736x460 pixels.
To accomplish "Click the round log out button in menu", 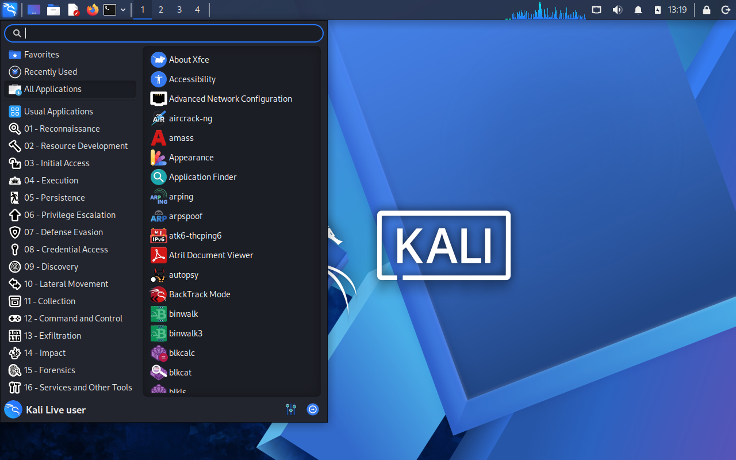I will click(313, 409).
